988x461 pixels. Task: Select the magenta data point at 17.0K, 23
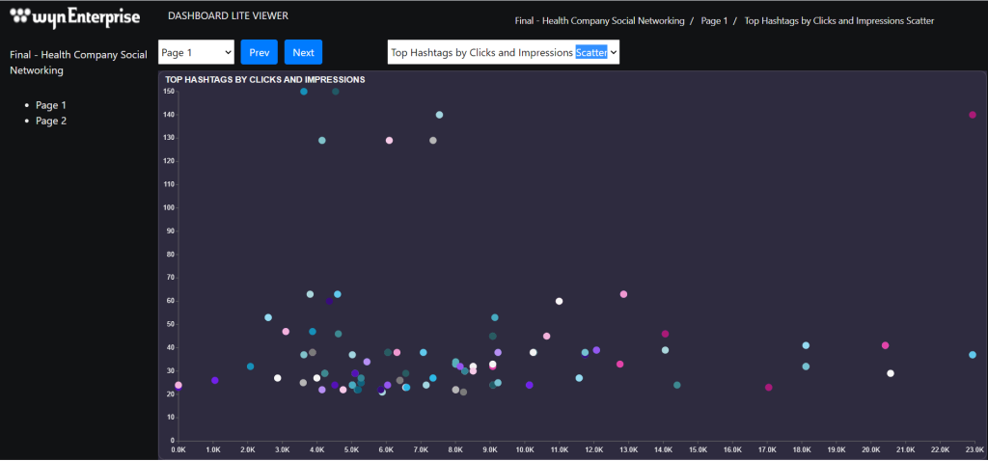[769, 388]
